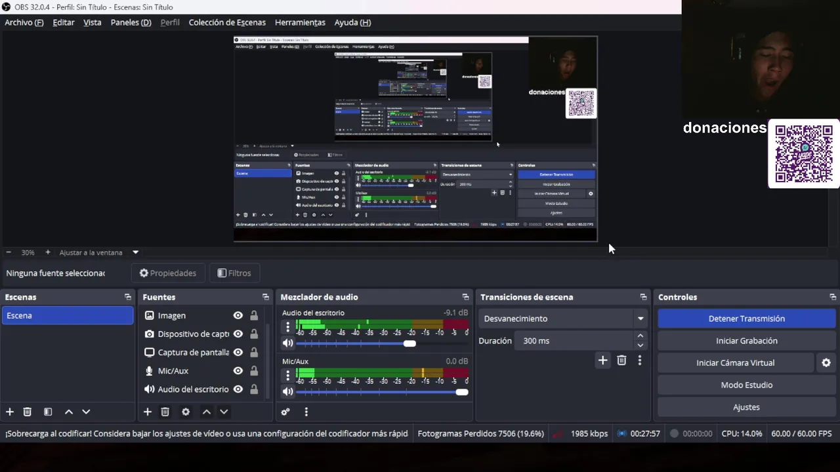Undock the Escenas panel
The width and height of the screenshot is (840, 472).
127,297
